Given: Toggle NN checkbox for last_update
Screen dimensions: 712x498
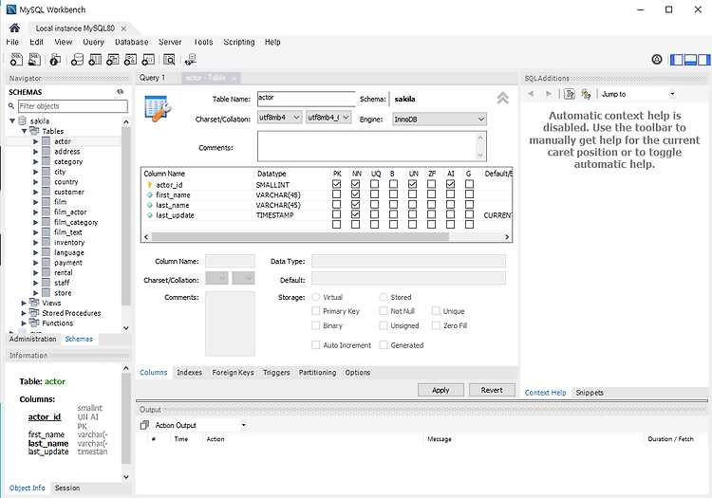Looking at the screenshot, I should (x=356, y=214).
